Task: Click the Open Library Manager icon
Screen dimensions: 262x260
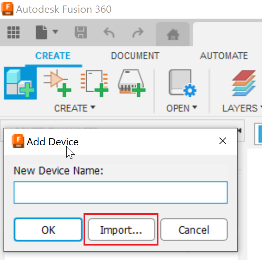Action: (182, 83)
